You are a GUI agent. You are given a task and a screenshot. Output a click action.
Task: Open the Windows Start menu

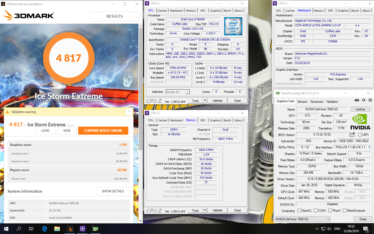6,229
